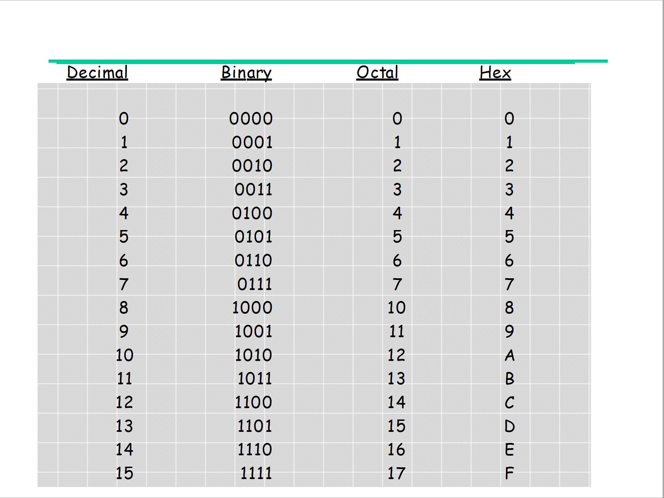This screenshot has height=498, width=664.
Task: Click the Binary column header
Action: tap(246, 73)
